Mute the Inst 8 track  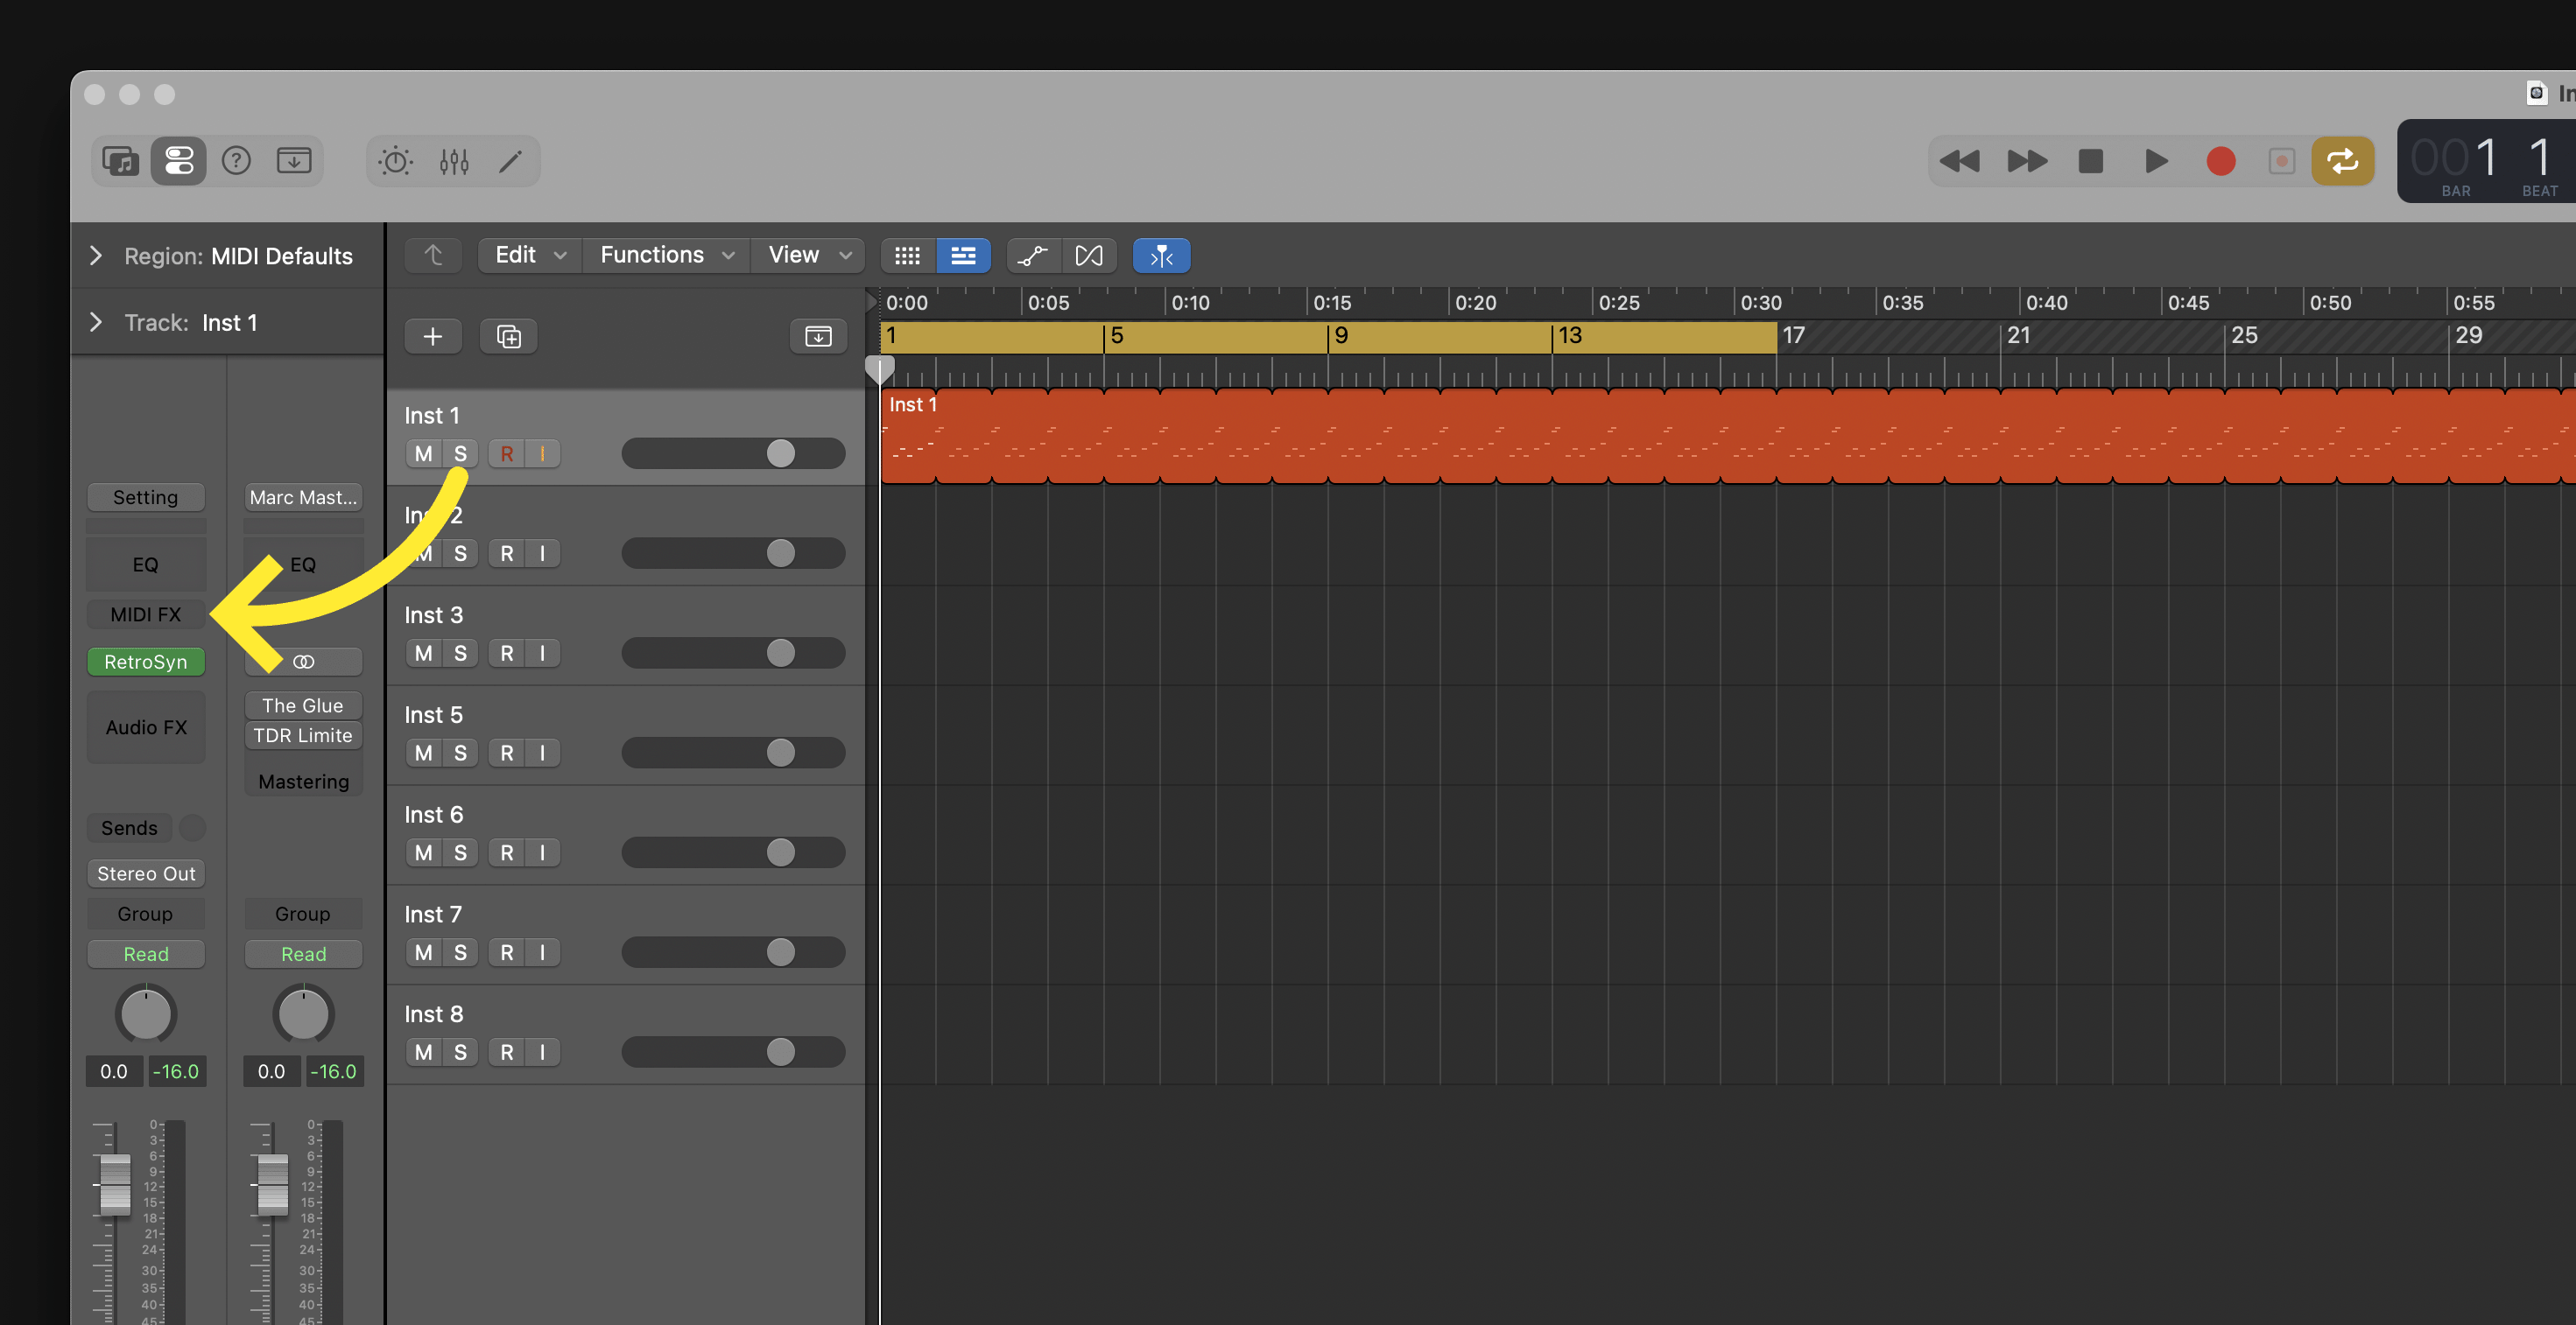[424, 1052]
